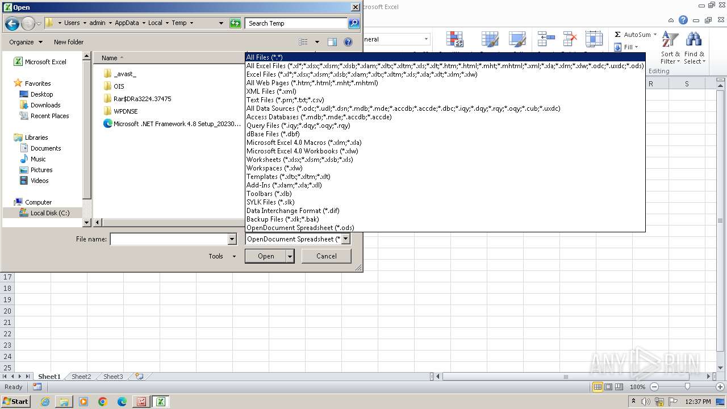Click Insert Worksheet tab icon

(x=139, y=377)
